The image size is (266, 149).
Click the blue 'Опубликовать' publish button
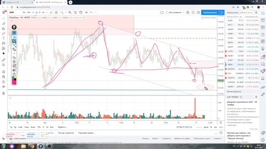(x=210, y=12)
